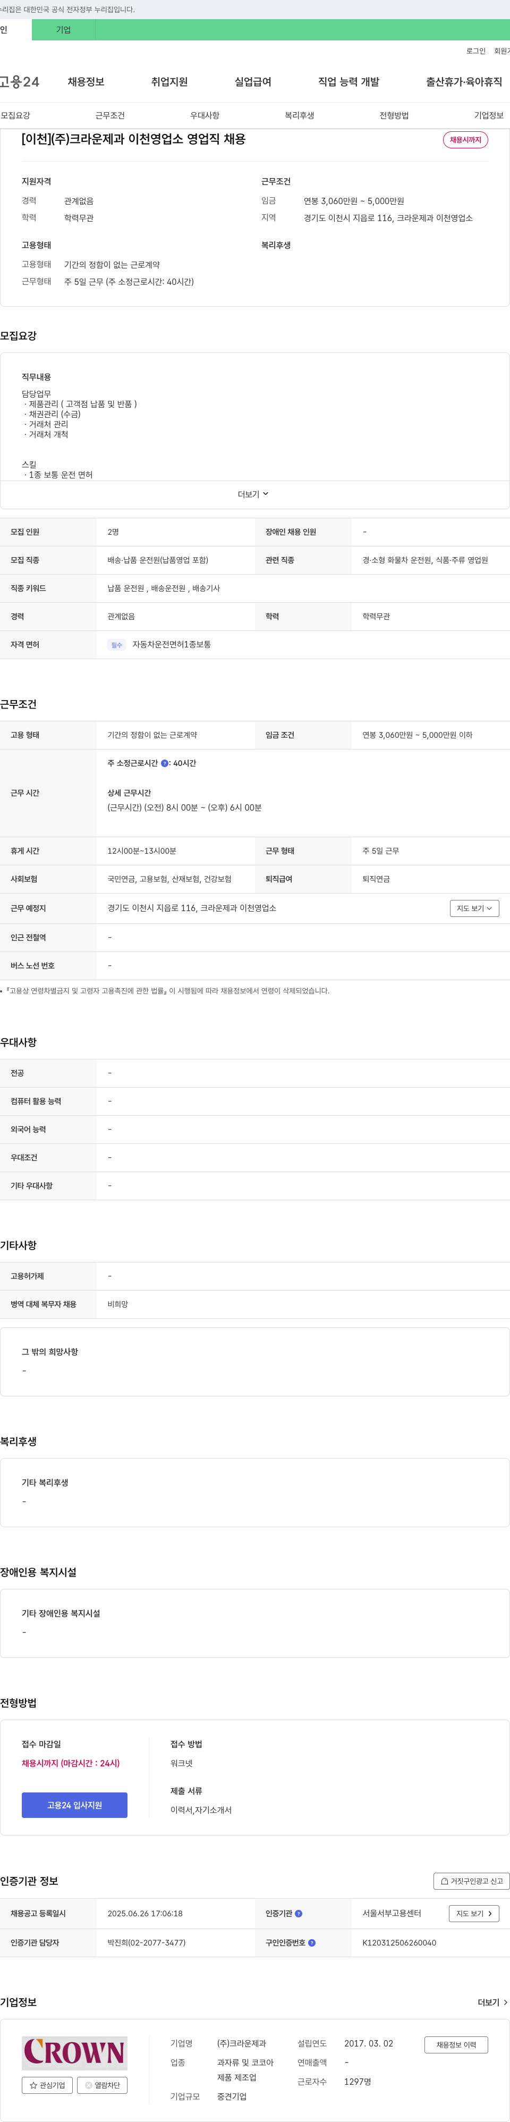The image size is (510, 2122).
Task: Toggle 열람차단 for this company
Action: click(x=102, y=2085)
